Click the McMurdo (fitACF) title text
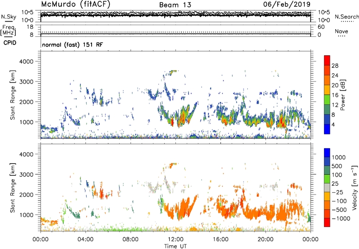Screen dimensions: 359x249 tap(75, 4)
